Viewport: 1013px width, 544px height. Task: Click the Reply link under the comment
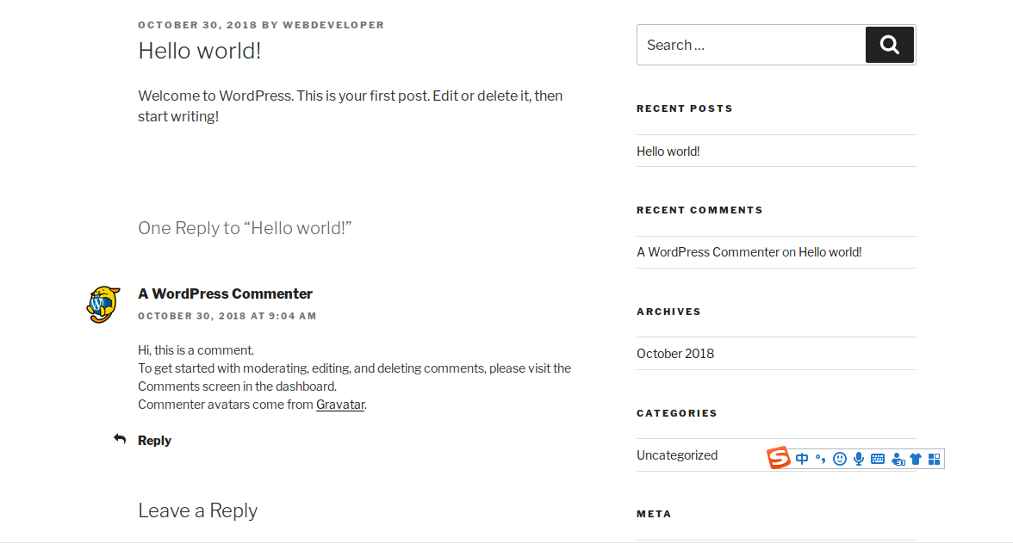coord(154,441)
